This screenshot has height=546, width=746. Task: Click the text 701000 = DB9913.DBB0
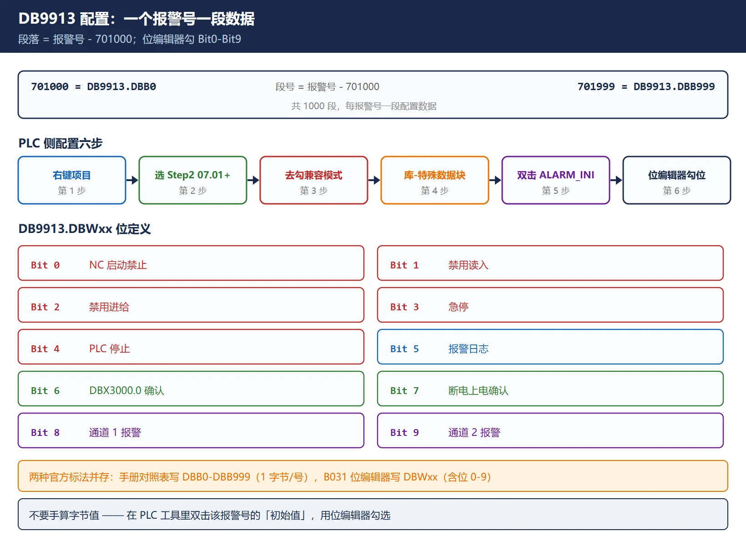click(x=93, y=86)
